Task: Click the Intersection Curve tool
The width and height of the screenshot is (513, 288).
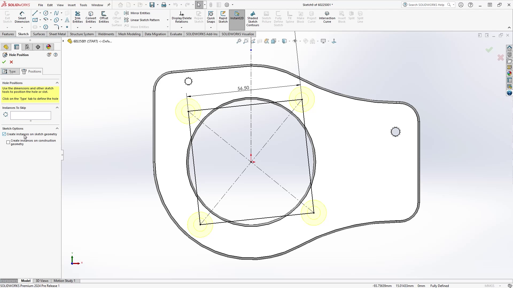Action: point(327,17)
